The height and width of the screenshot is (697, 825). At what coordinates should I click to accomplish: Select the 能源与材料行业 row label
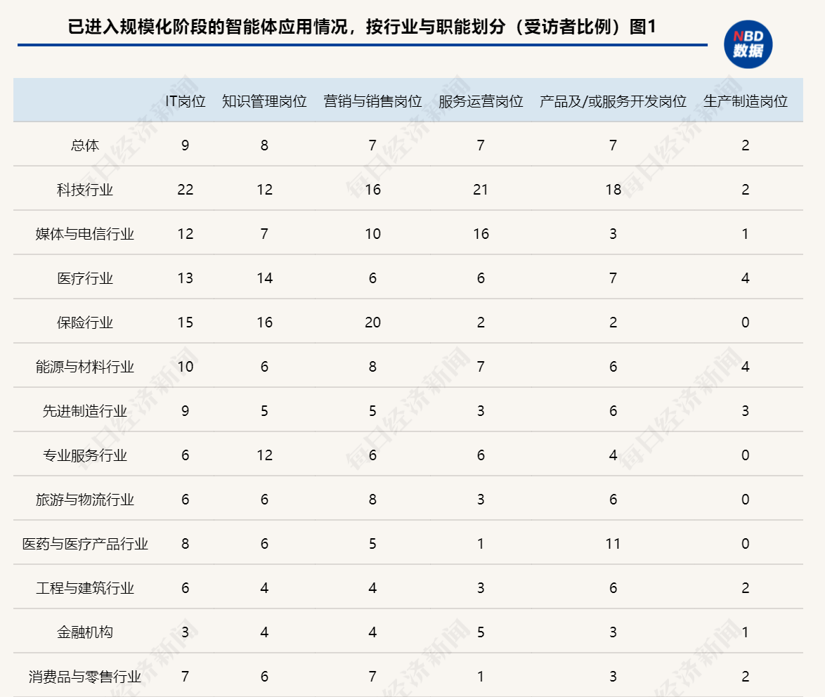85,367
